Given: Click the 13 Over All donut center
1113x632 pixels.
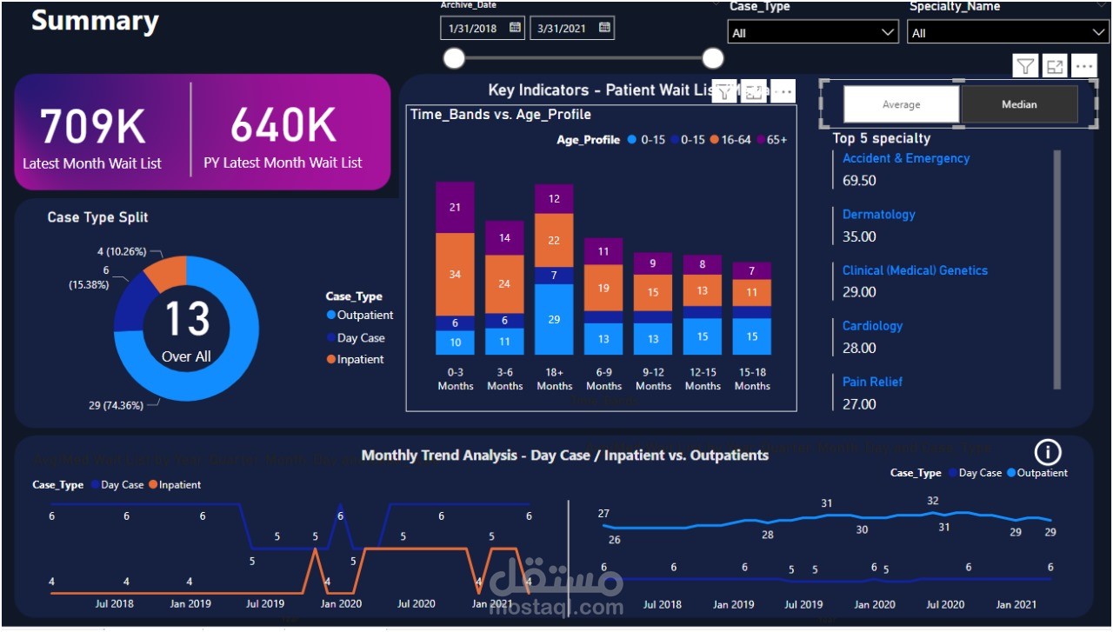Looking at the screenshot, I should (x=186, y=329).
